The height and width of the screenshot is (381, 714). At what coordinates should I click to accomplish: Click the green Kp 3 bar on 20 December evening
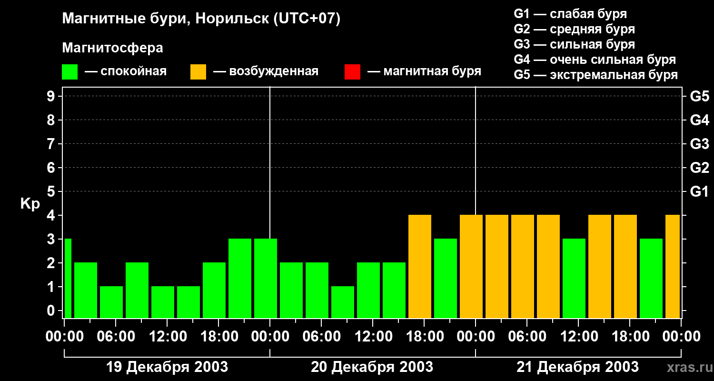tap(446, 278)
